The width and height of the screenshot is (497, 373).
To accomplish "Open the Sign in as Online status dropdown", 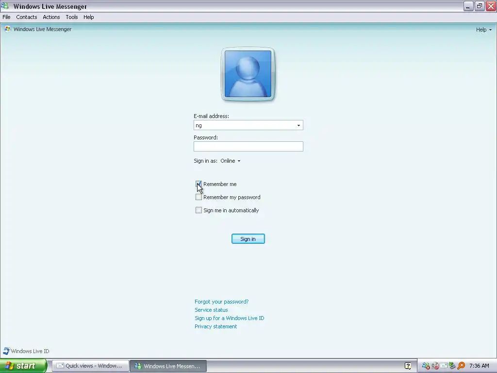I will [x=231, y=161].
